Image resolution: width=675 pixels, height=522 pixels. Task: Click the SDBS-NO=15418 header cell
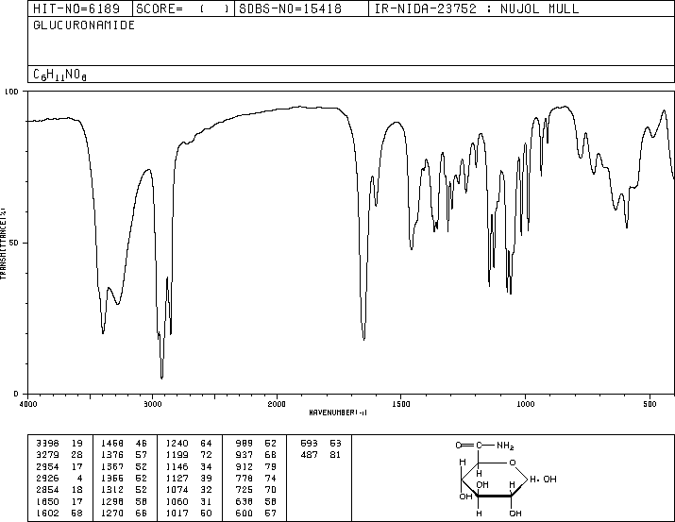(x=290, y=8)
